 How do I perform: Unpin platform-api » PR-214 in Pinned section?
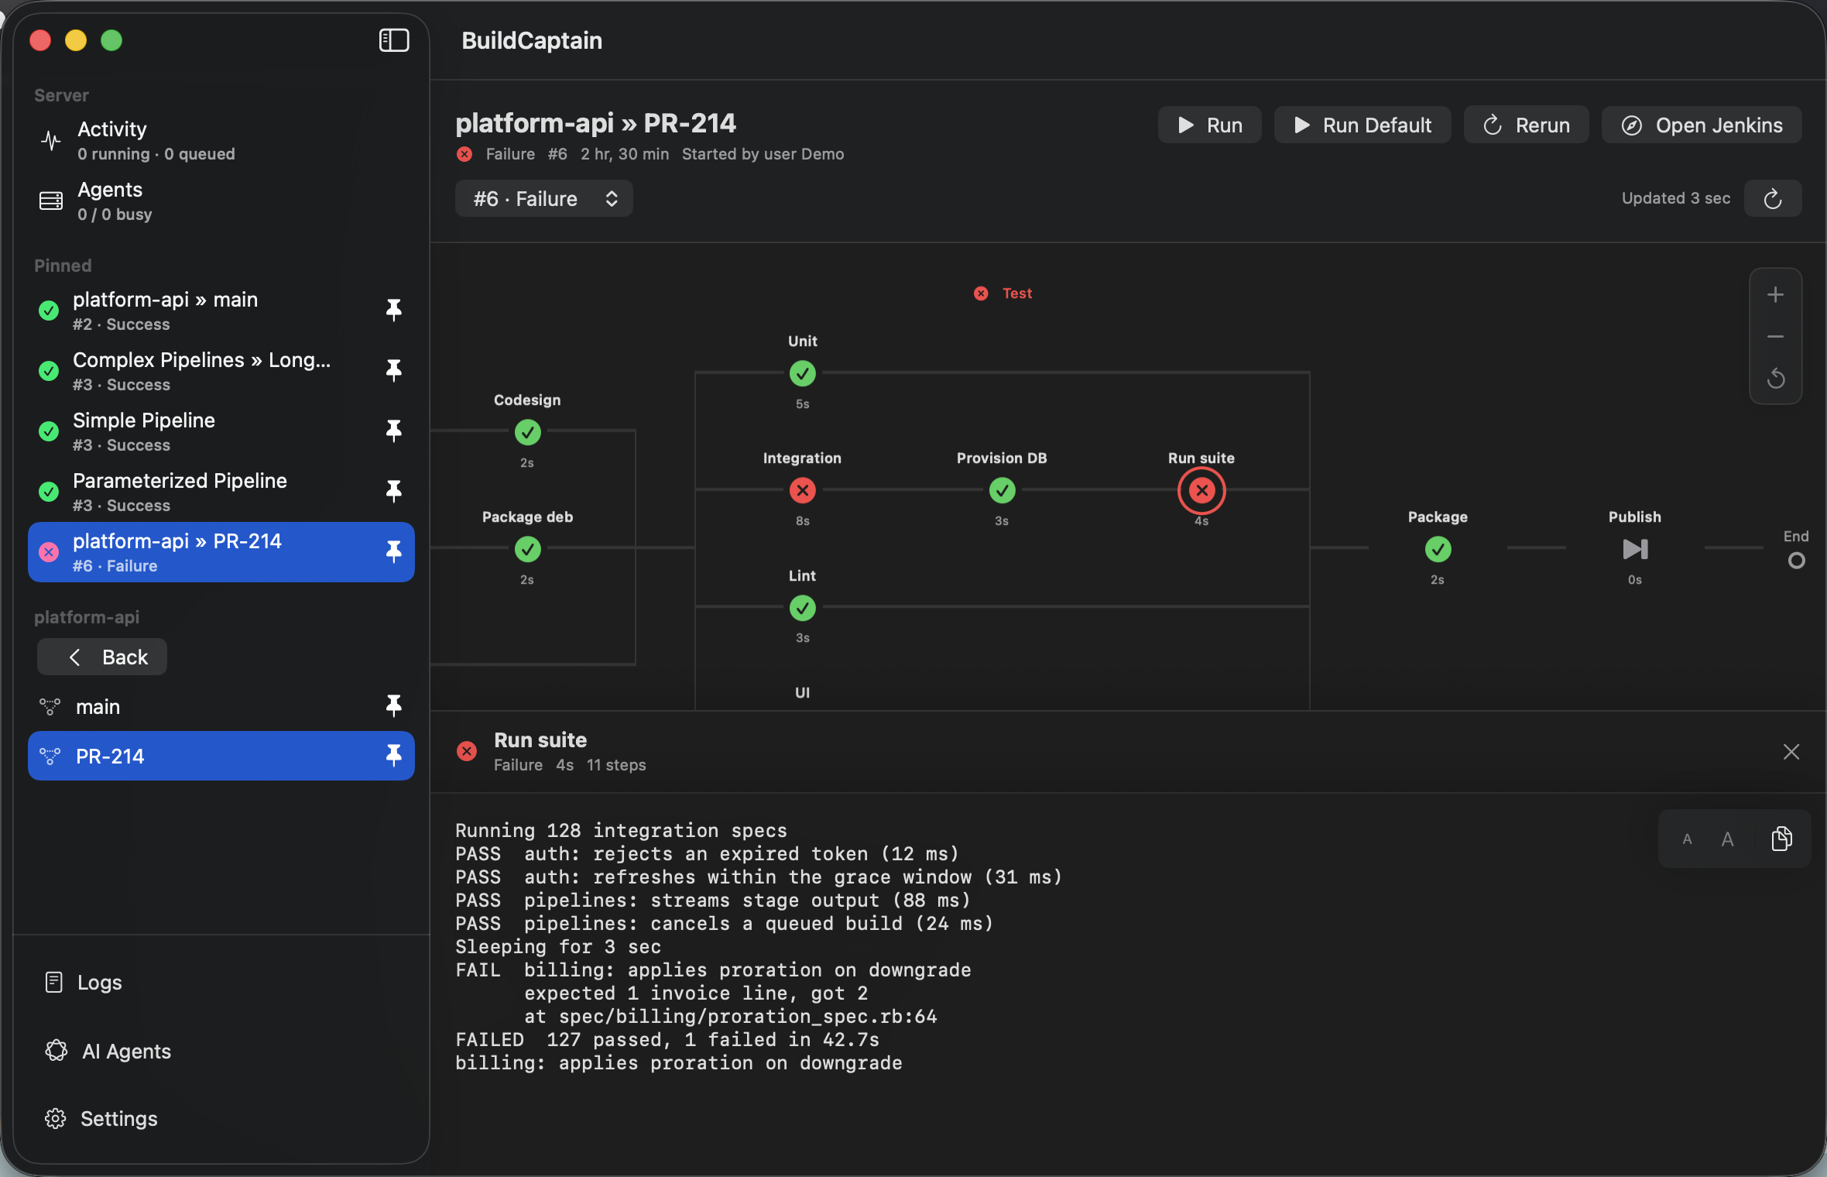(x=393, y=551)
